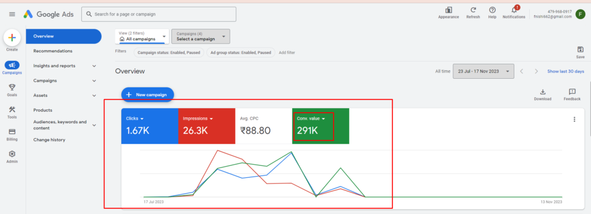Click Show last 30 days link

tap(566, 71)
